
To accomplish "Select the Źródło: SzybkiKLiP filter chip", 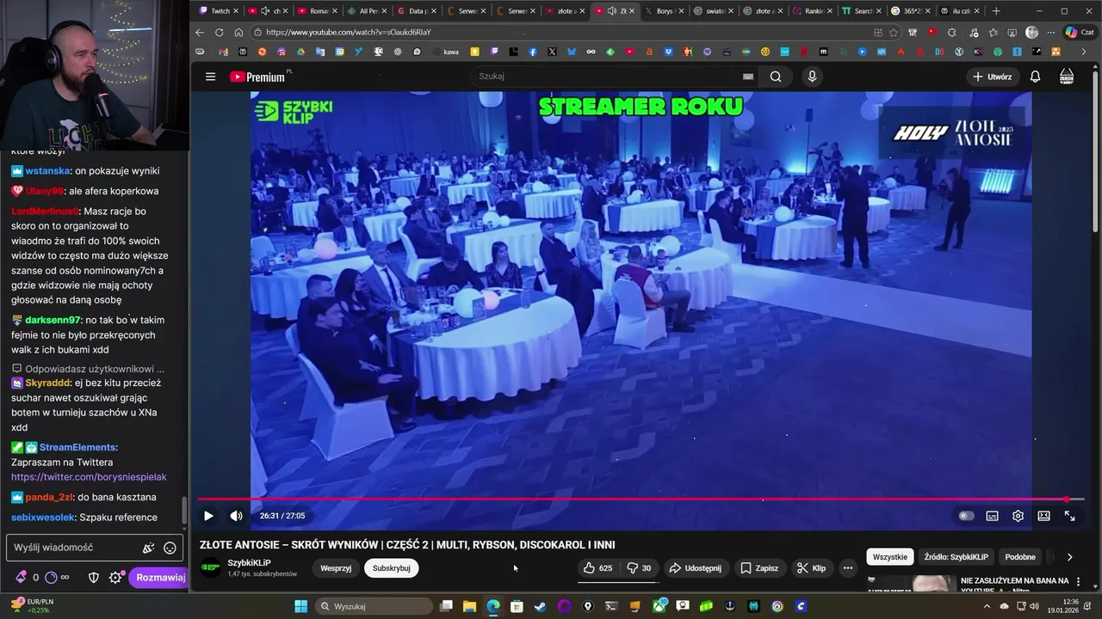I will [956, 557].
